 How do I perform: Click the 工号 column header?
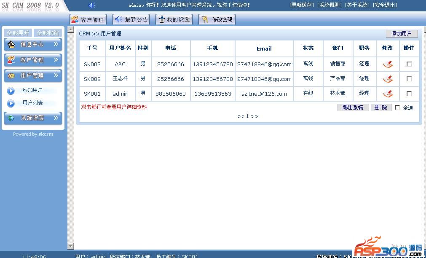click(x=92, y=48)
